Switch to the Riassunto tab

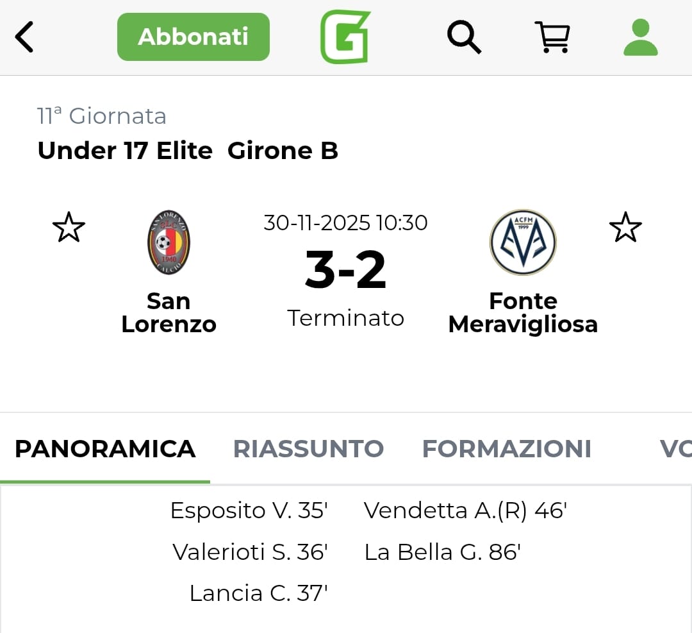click(x=308, y=449)
